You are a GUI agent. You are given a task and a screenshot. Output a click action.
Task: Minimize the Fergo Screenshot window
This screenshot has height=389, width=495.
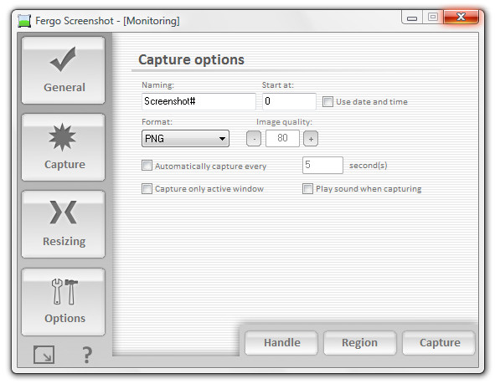[412, 18]
